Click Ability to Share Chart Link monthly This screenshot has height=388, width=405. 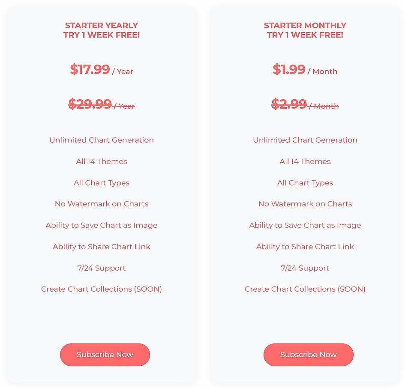(x=305, y=247)
